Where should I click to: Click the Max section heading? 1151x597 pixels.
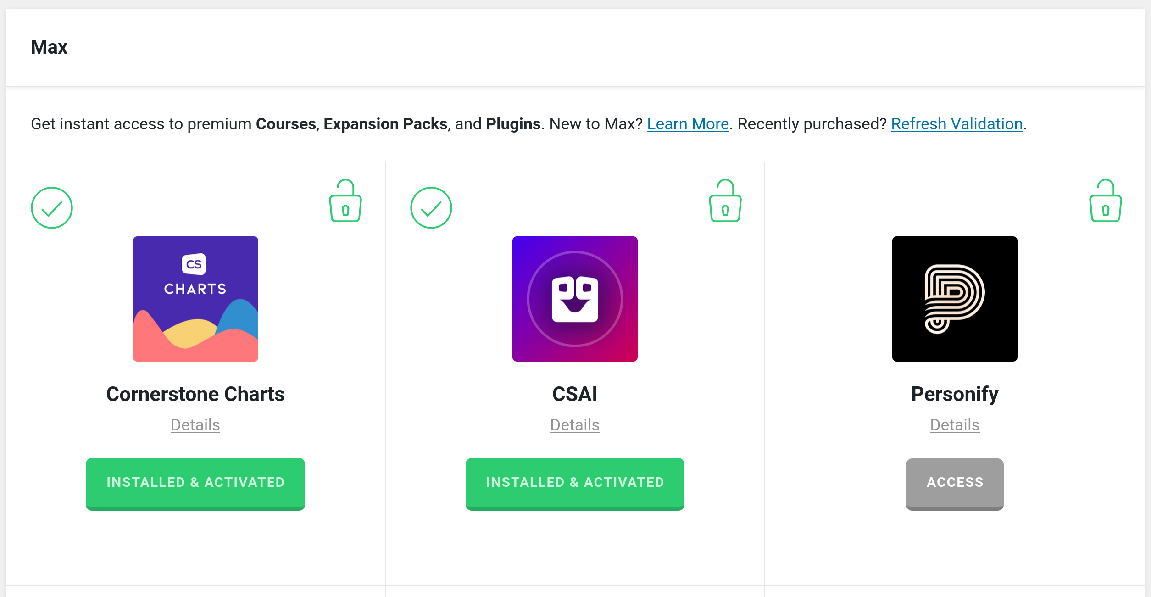click(x=49, y=47)
